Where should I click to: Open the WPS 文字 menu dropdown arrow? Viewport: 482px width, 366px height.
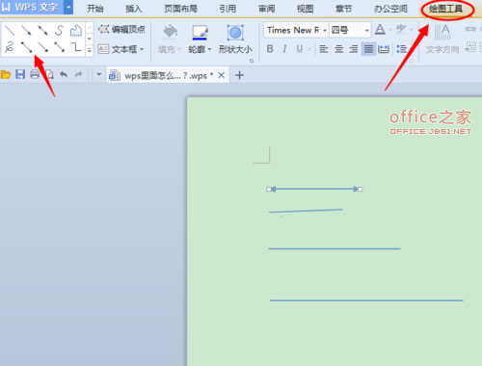(68, 7)
